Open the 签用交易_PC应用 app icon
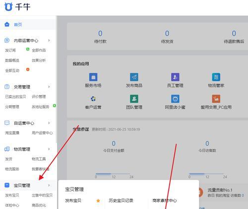The width and height of the screenshot is (248, 209). 216,99
